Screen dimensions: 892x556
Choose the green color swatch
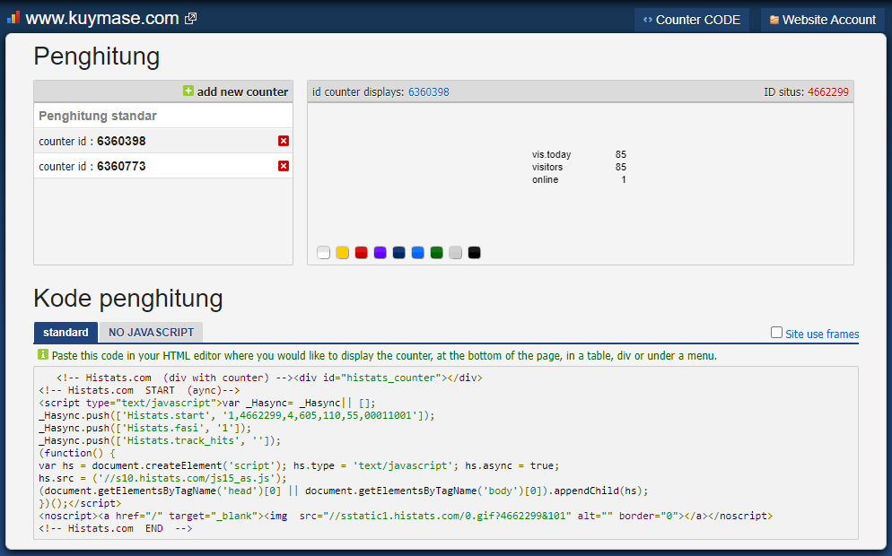pos(436,253)
